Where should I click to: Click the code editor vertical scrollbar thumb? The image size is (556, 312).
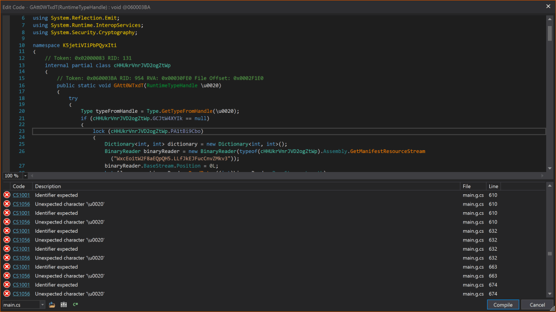point(550,34)
